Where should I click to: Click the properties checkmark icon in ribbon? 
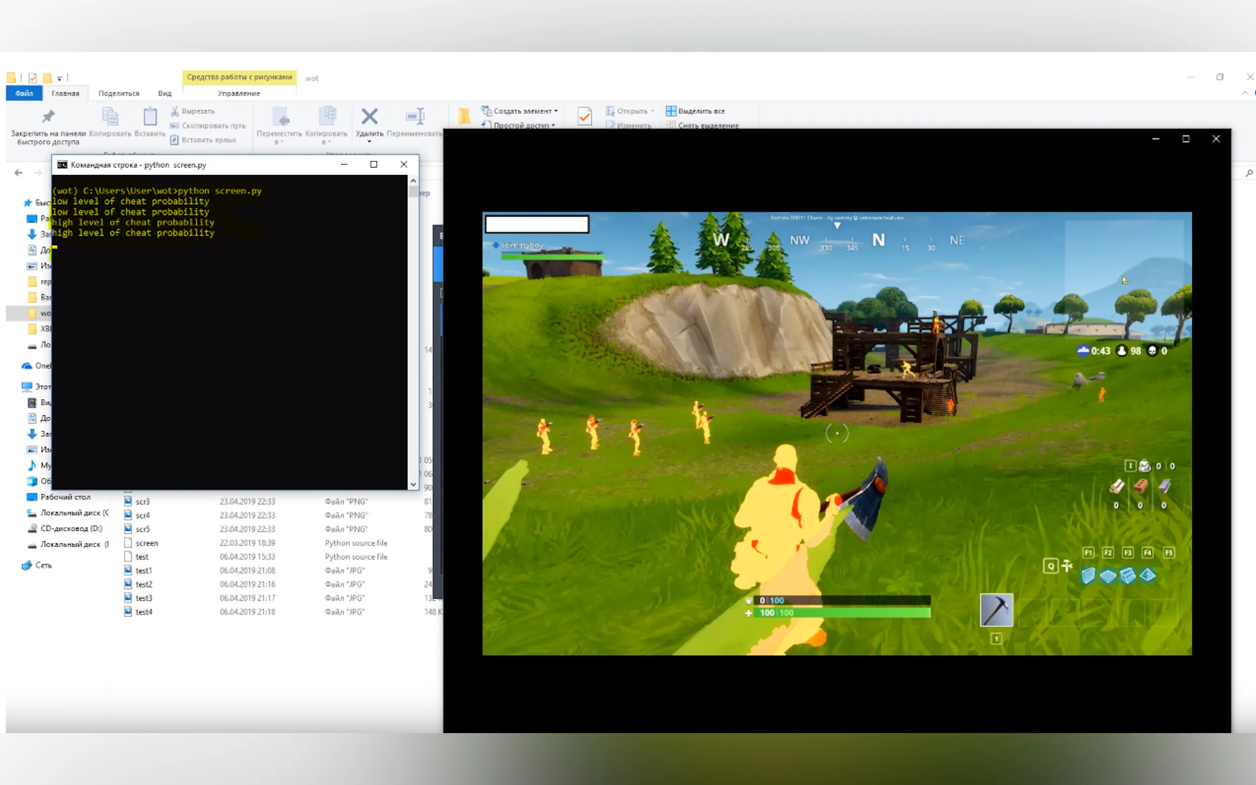584,116
